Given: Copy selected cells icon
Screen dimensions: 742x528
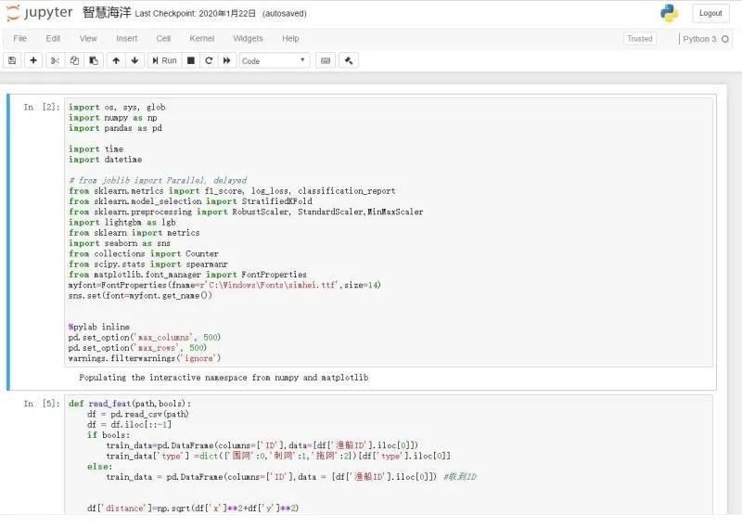Looking at the screenshot, I should pos(74,60).
